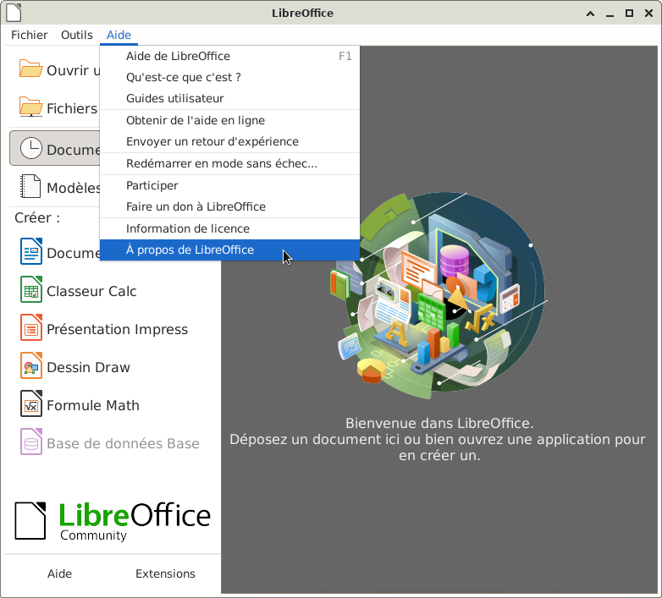This screenshot has height=598, width=662.
Task: Open Information de licence entry
Action: [x=229, y=228]
